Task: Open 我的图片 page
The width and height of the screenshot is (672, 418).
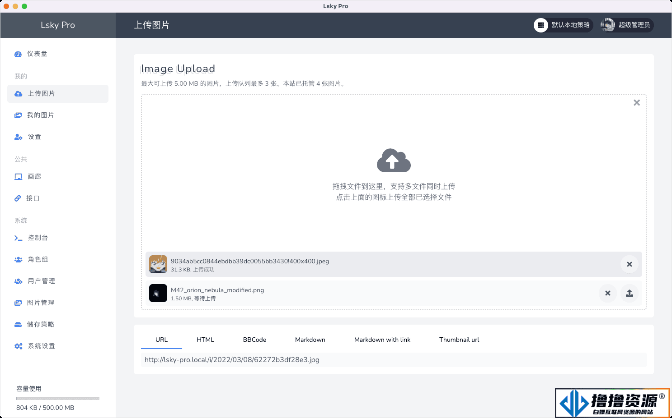Action: click(x=58, y=115)
